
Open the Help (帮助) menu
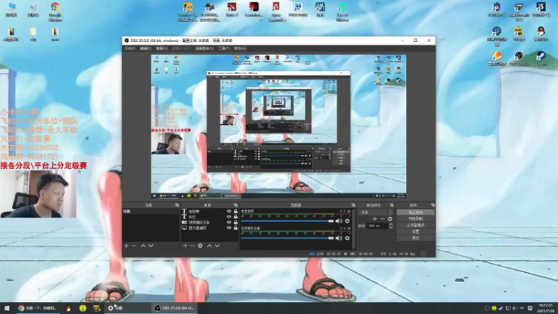click(240, 48)
